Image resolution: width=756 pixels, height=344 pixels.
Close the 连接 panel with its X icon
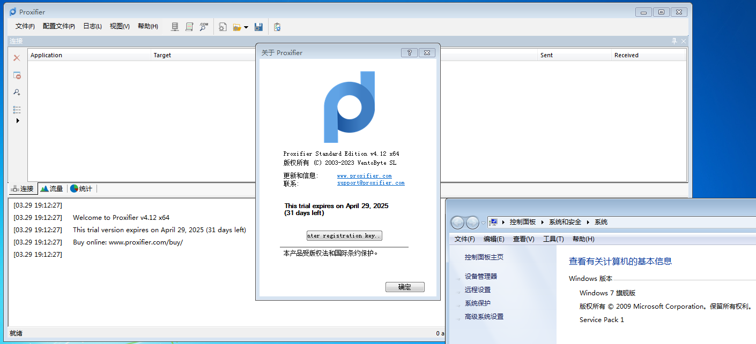(683, 41)
